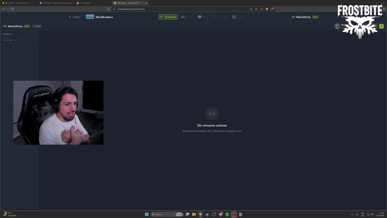Screen dimensions: 387x218
Task: Open Brave Shields lion icon
Action: pyautogui.click(x=267, y=9)
